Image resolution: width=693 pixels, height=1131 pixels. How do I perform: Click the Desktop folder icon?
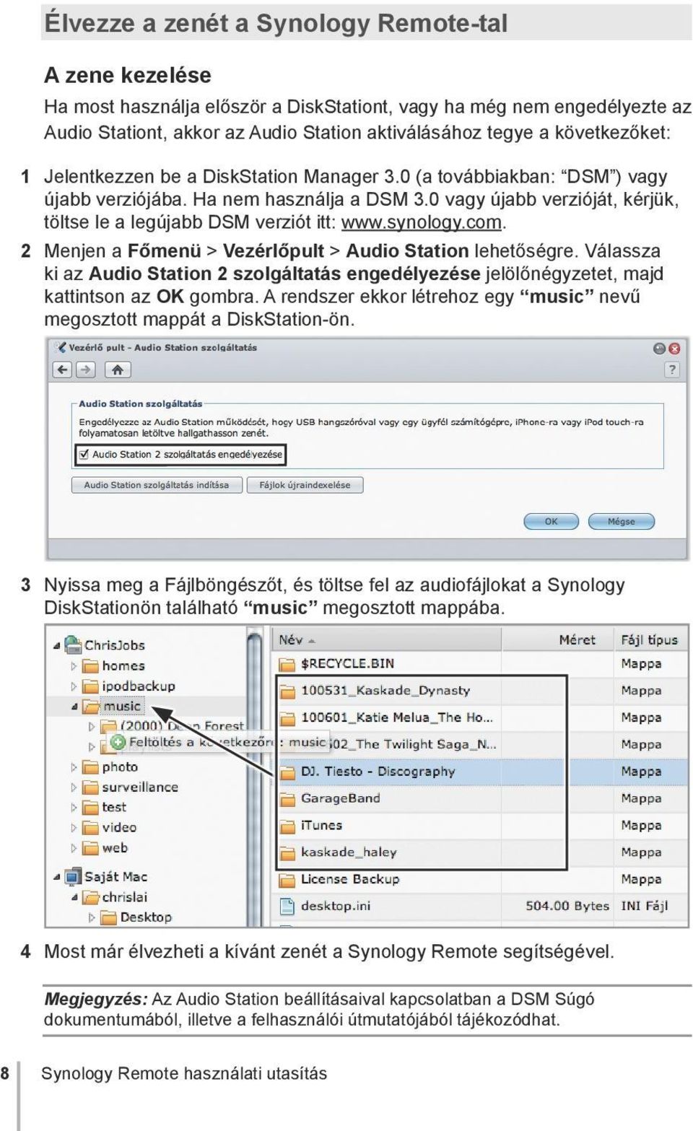click(x=108, y=917)
